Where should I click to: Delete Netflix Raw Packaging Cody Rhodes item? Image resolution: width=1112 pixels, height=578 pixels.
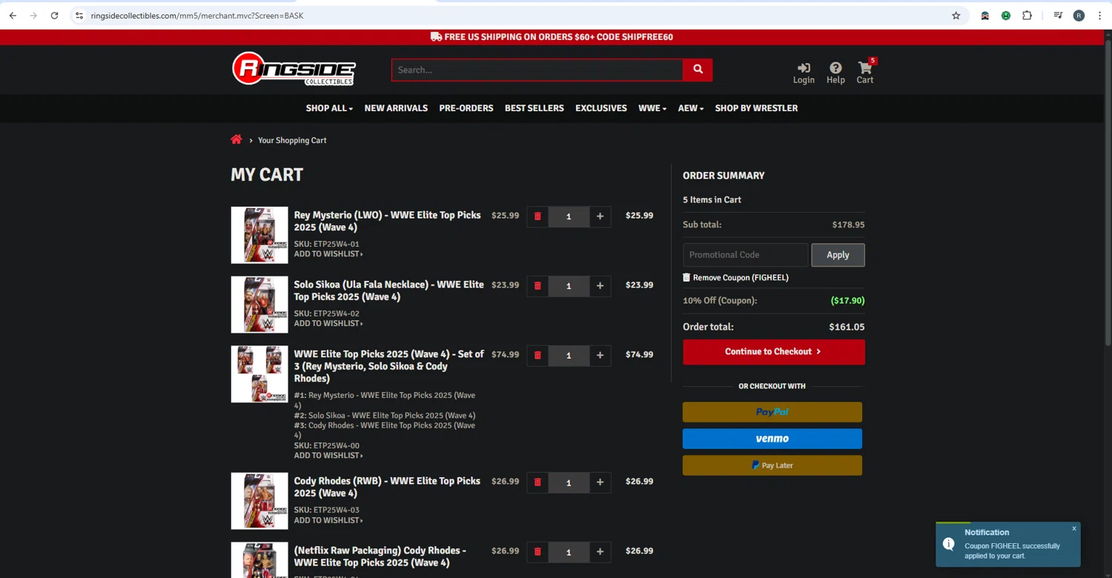[537, 552]
